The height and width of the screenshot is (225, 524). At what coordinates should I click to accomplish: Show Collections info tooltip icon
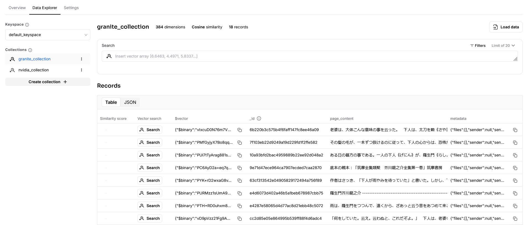30,50
